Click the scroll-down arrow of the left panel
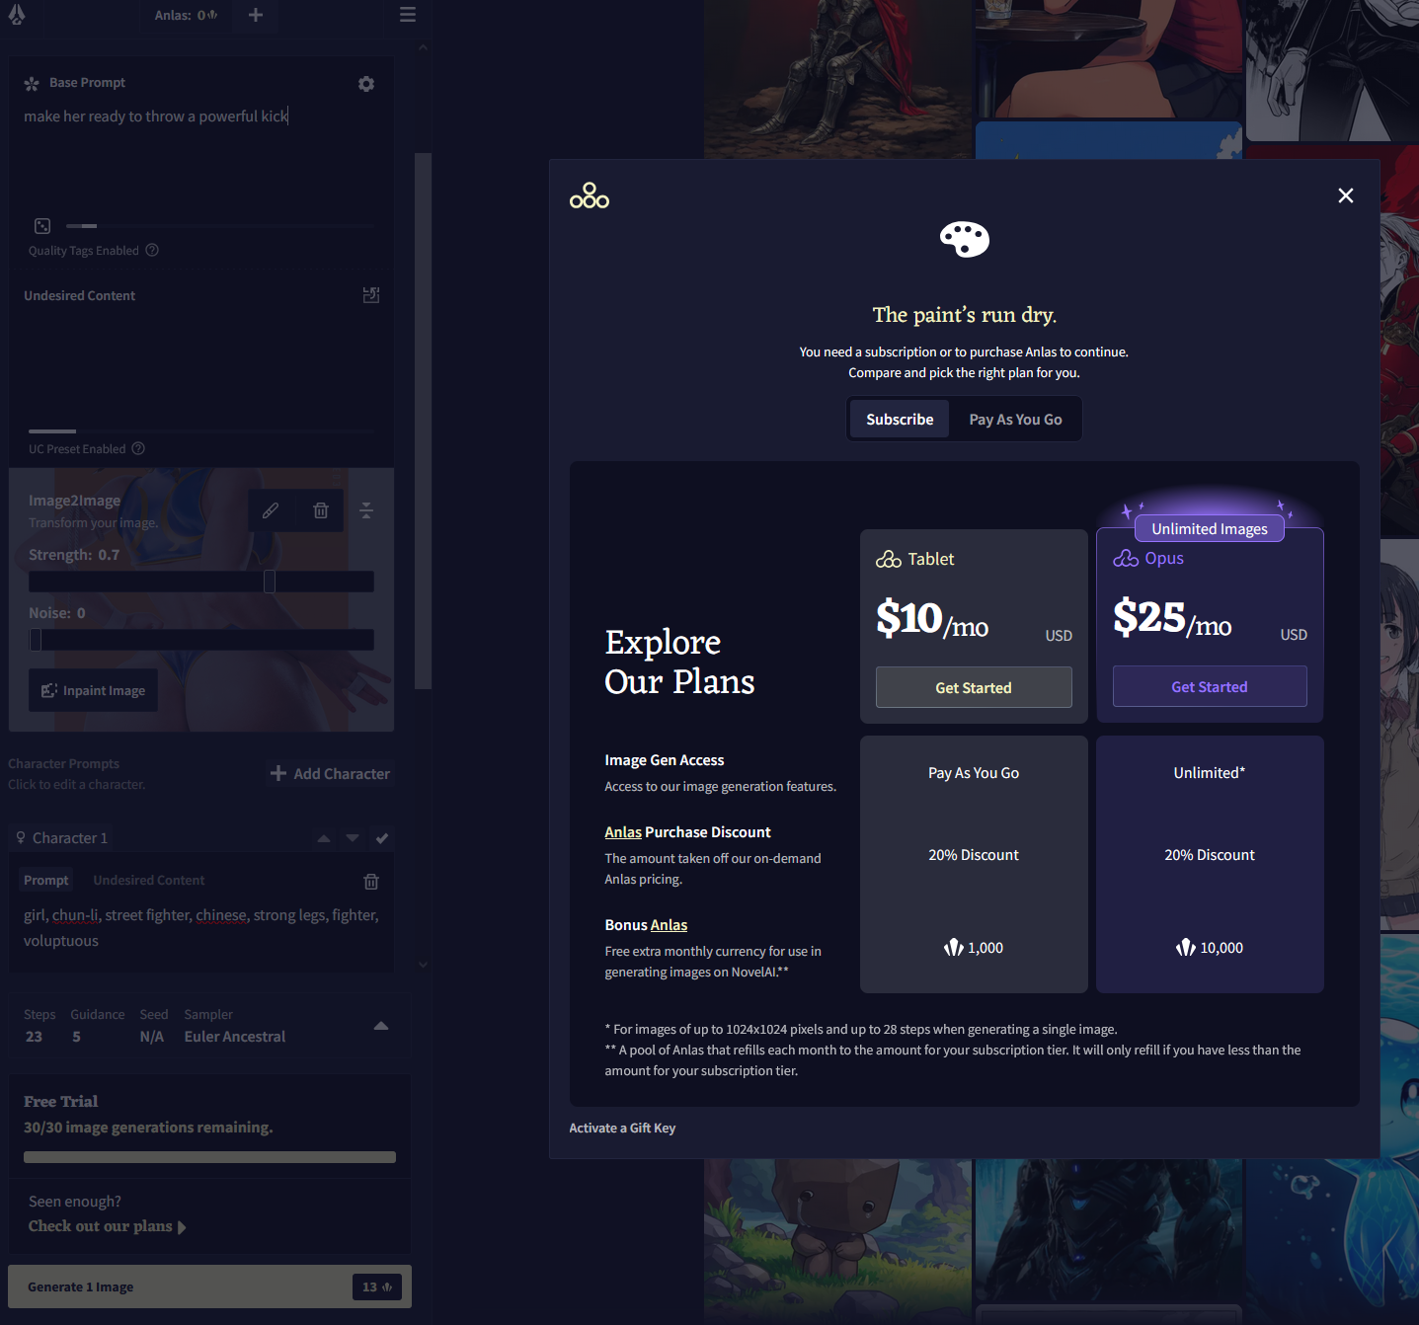Image resolution: width=1419 pixels, height=1325 pixels. [423, 965]
